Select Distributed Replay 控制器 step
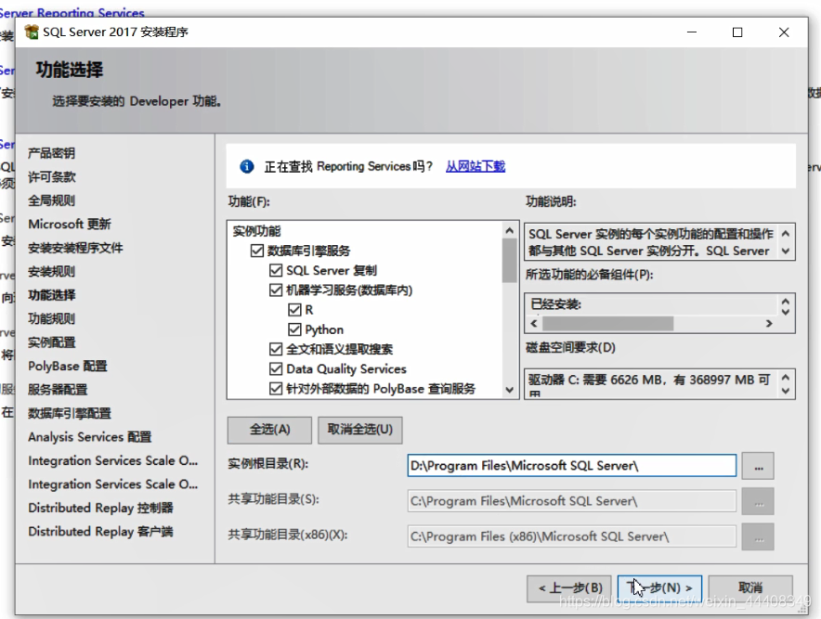 tap(100, 508)
